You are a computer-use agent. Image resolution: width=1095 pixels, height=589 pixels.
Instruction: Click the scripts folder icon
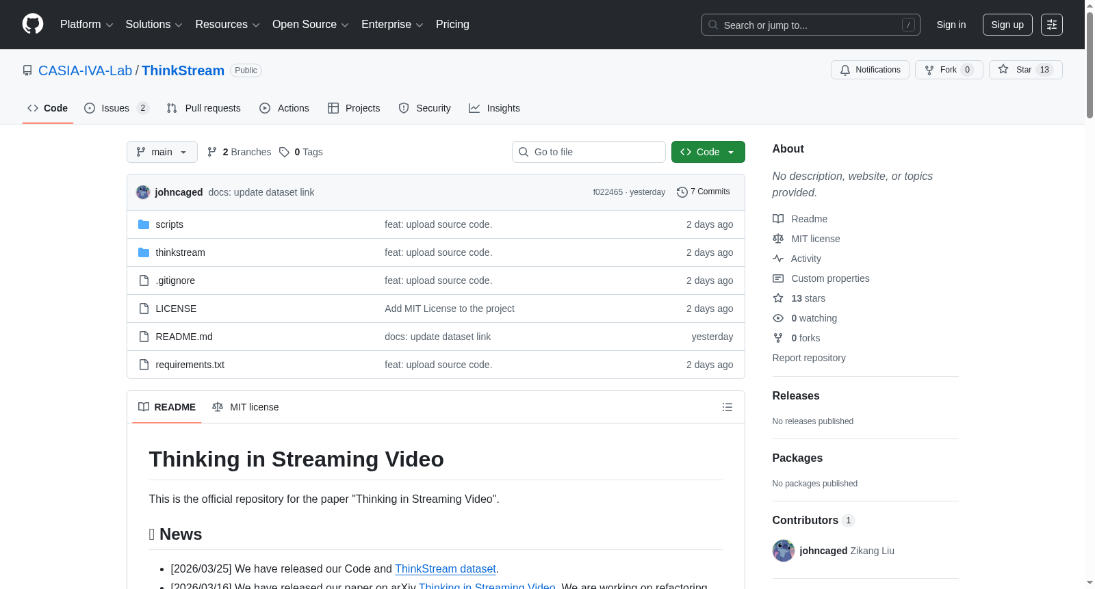coord(144,224)
